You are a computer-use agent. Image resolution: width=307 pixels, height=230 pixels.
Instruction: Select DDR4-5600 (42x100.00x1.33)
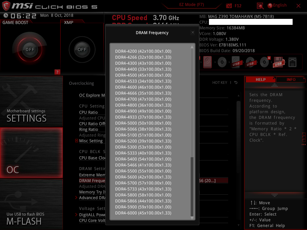click(143, 177)
